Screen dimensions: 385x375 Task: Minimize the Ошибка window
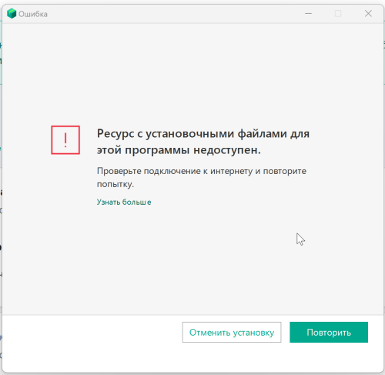pos(308,13)
